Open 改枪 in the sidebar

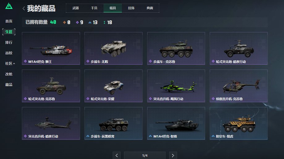pyautogui.click(x=9, y=74)
